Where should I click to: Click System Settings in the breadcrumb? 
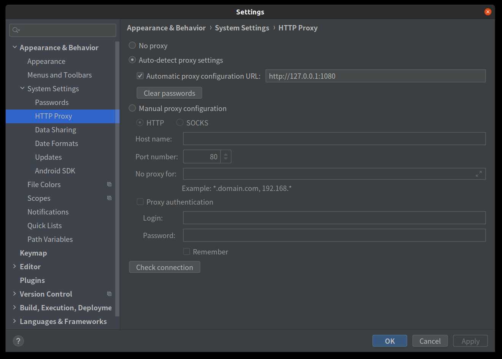point(242,28)
